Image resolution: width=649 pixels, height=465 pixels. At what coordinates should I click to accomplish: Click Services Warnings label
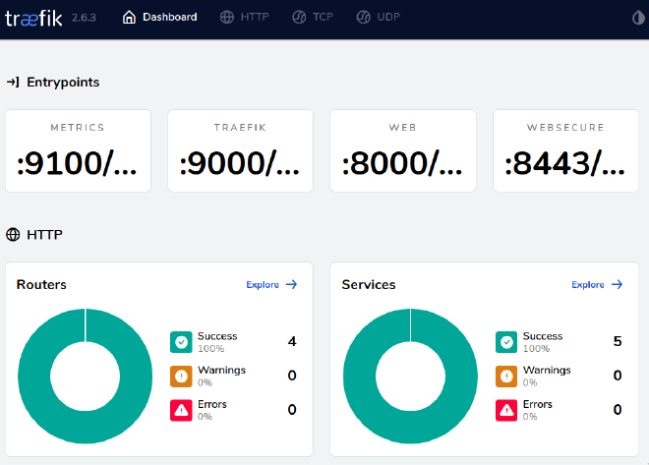[547, 370]
